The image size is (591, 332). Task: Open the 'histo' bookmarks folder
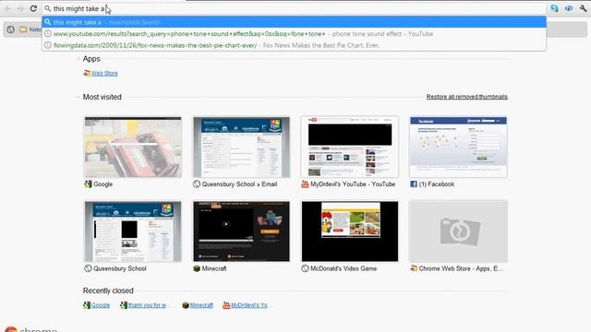(x=30, y=29)
